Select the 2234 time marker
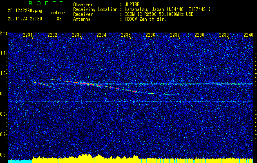This screenshot has height=163, width=257. [101, 35]
